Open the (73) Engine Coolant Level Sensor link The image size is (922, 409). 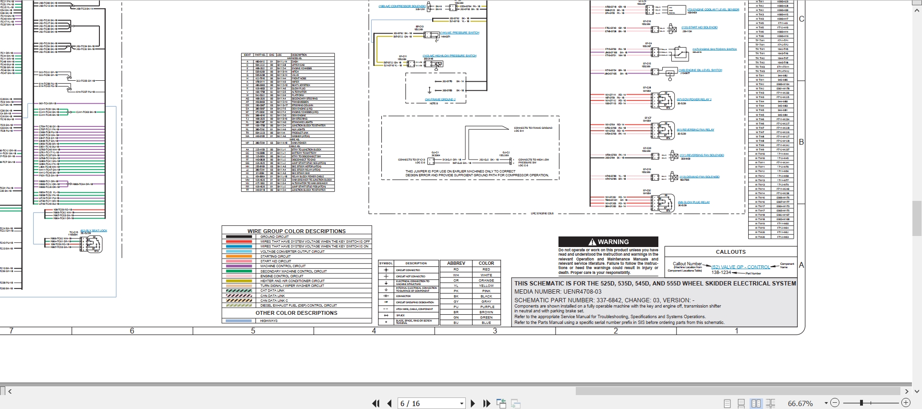713,10
